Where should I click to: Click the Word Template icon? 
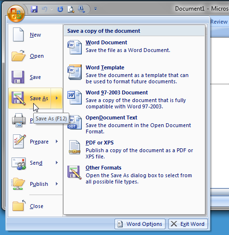pos(75,72)
